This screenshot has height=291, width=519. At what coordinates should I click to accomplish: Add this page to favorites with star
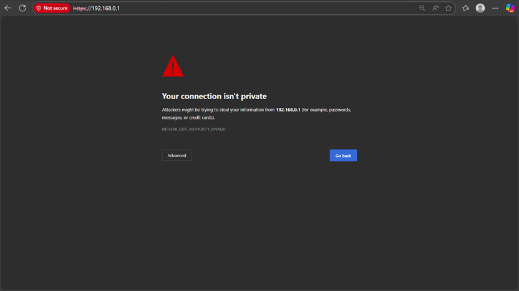point(448,8)
